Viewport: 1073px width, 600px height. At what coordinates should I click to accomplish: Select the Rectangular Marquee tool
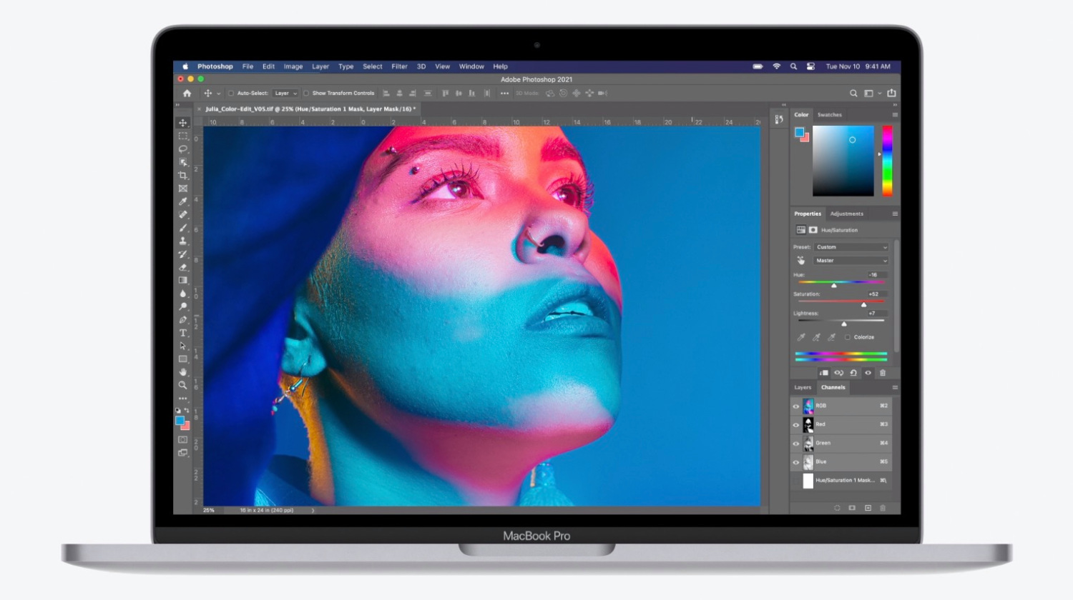(x=183, y=136)
